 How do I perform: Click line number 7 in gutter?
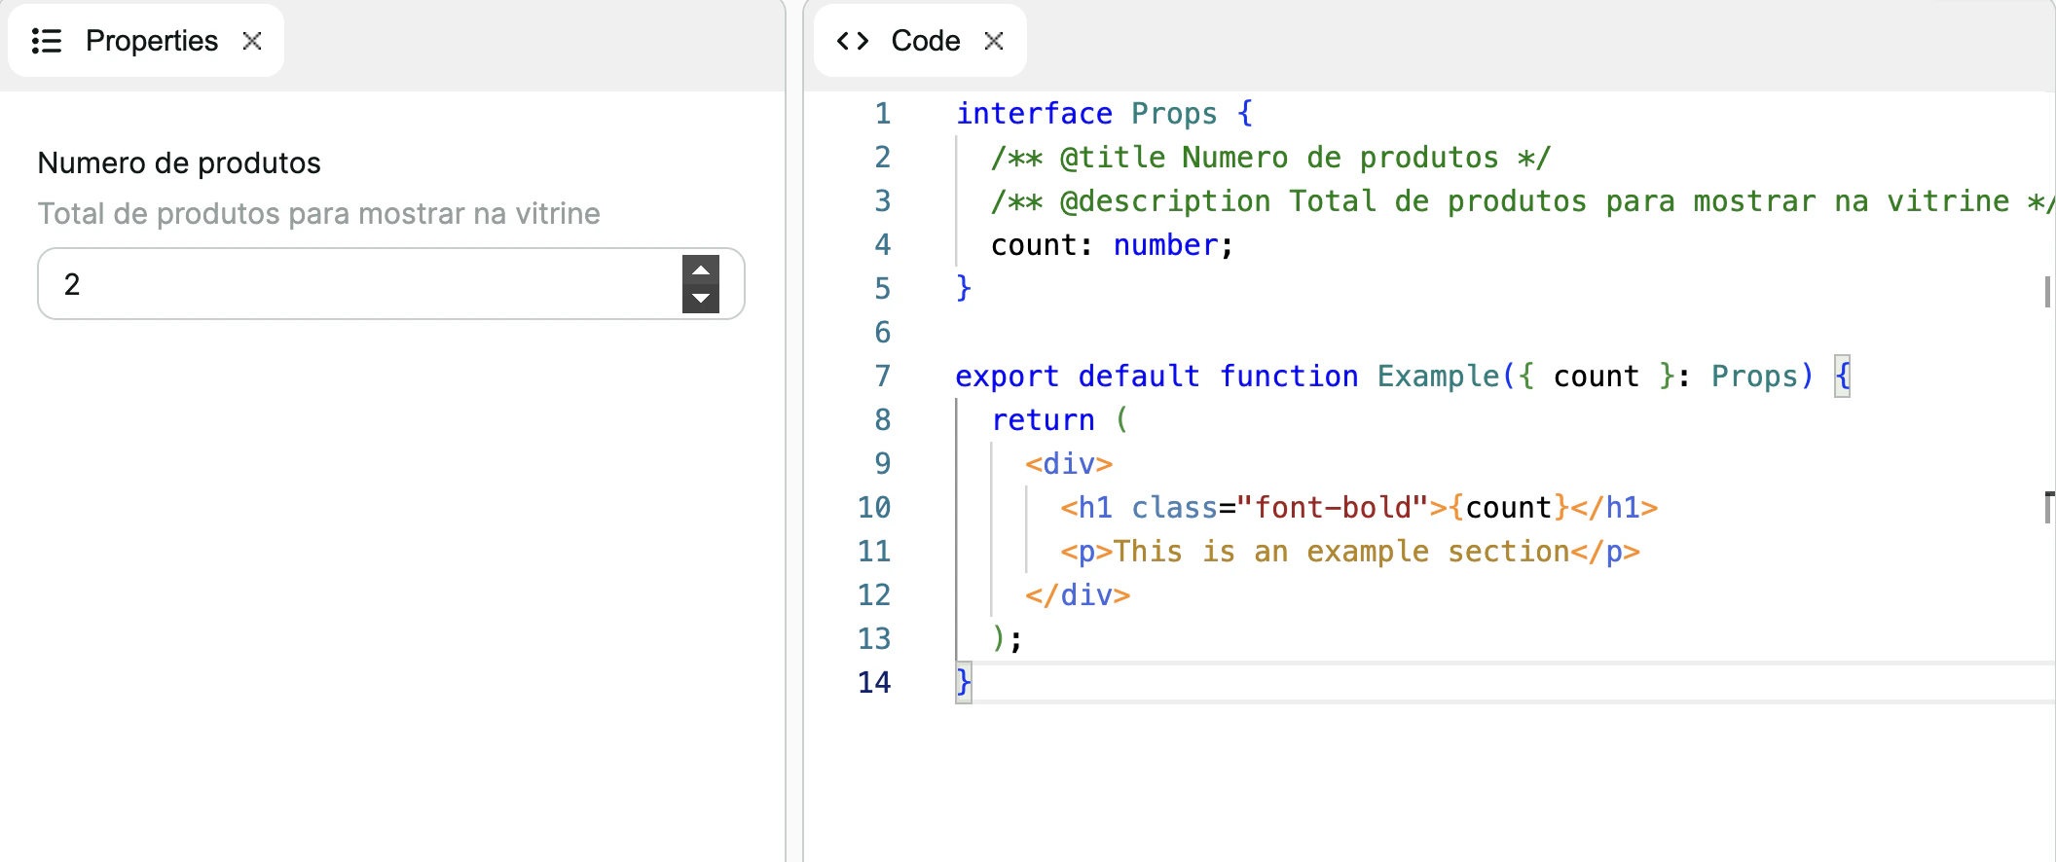(882, 376)
